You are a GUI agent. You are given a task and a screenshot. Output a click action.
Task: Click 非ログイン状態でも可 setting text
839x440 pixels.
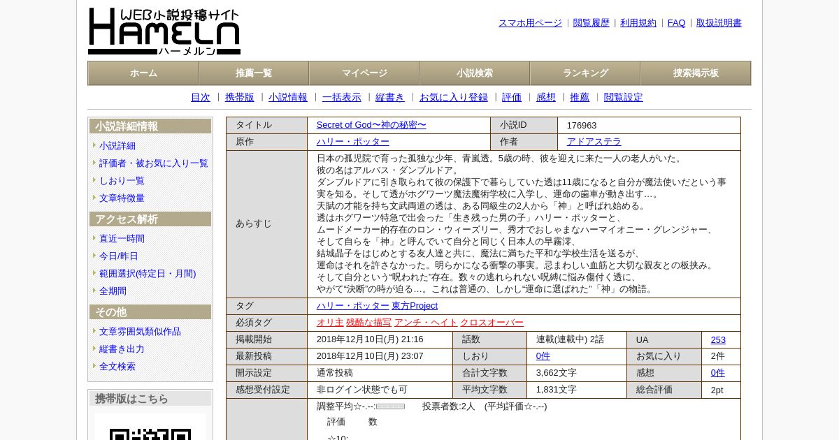362,390
